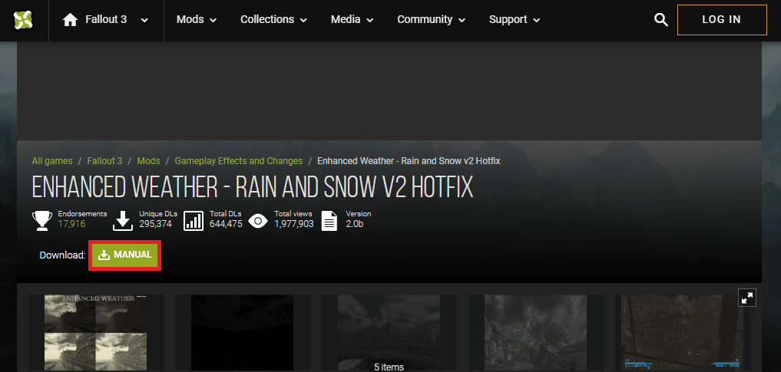Click the Enhanced Weather breadcrumb text
This screenshot has width=781, height=372.
[409, 161]
